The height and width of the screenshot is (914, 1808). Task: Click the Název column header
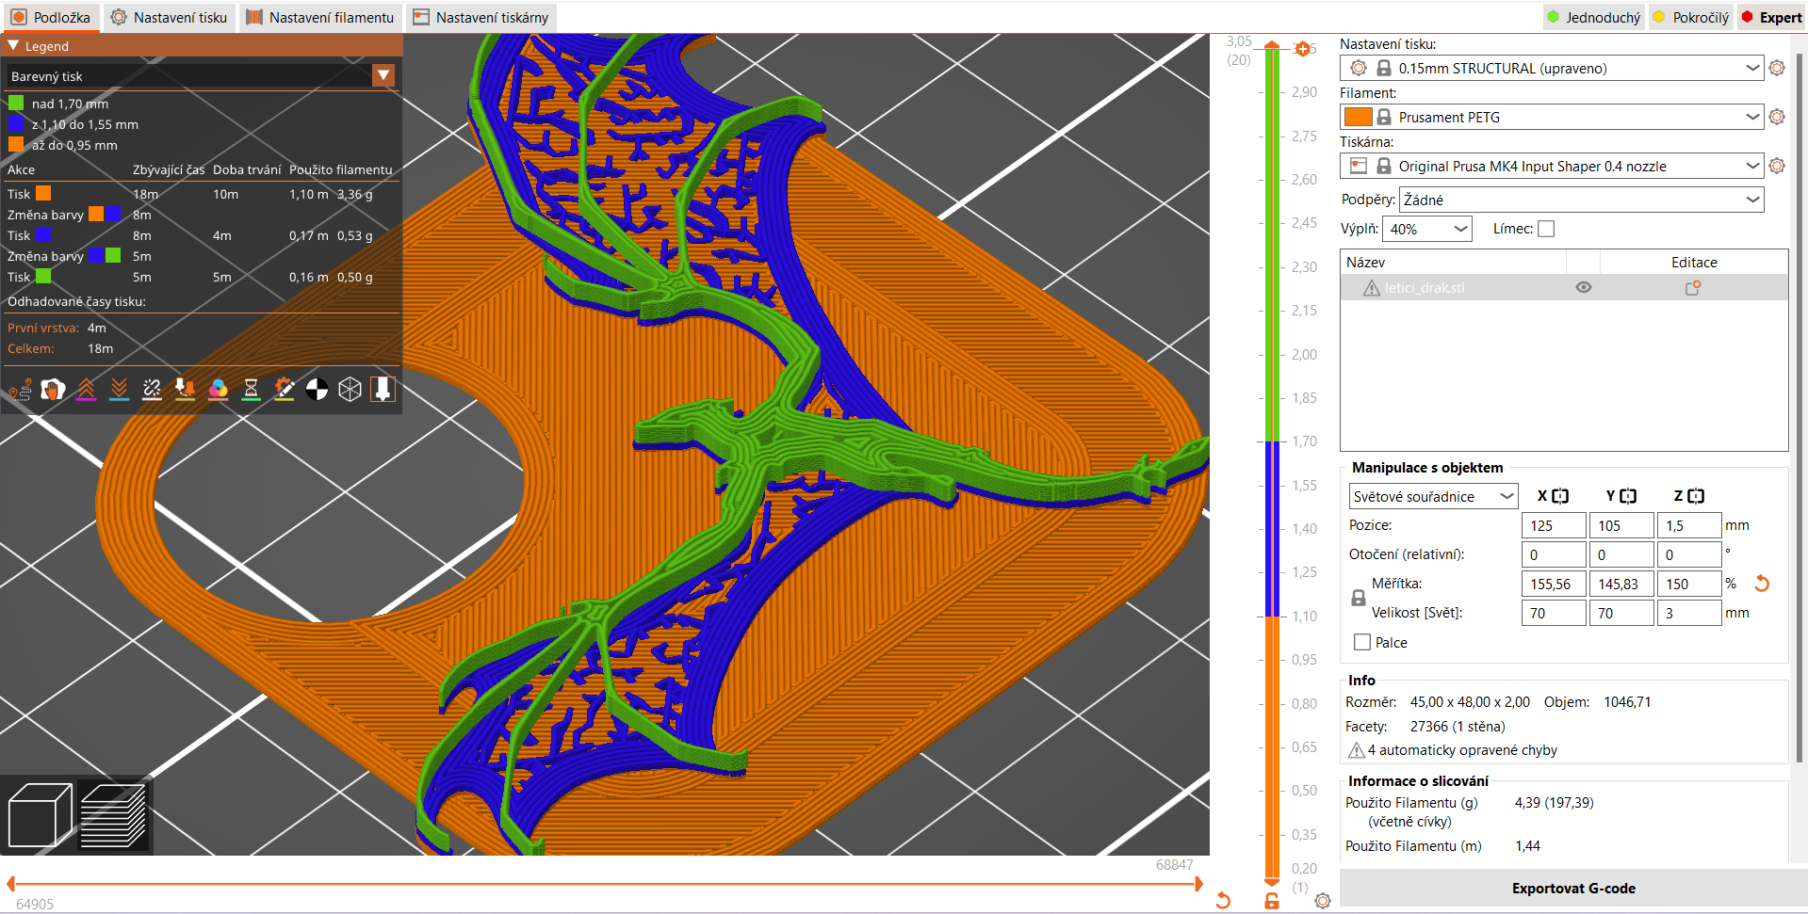[x=1453, y=262]
